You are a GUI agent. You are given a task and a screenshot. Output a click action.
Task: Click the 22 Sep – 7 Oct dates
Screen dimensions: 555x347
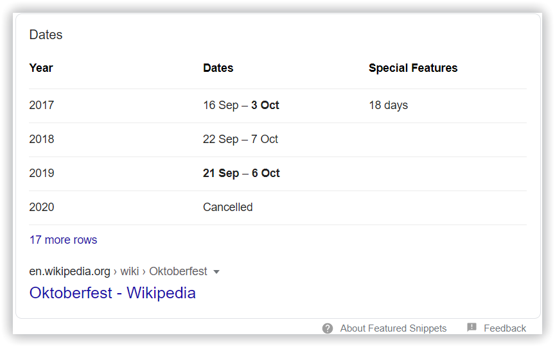[x=240, y=139]
